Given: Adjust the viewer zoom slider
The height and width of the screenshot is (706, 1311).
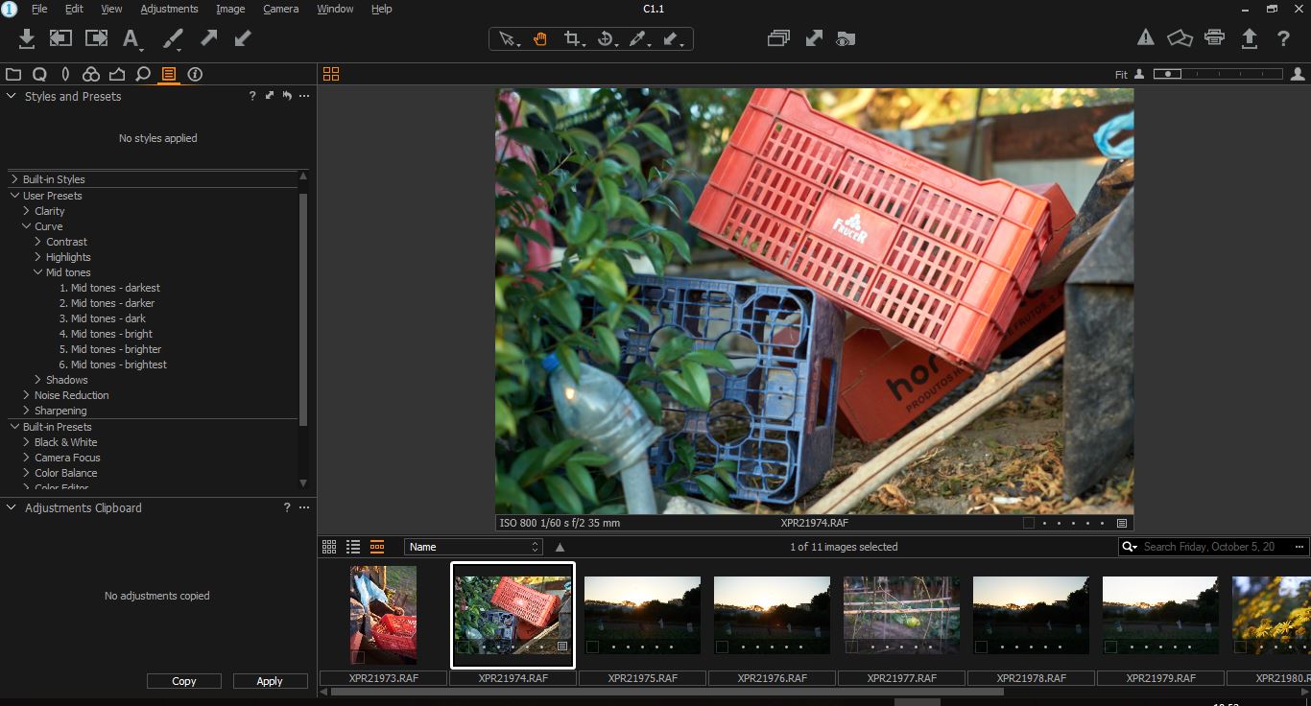Looking at the screenshot, I should tap(1168, 74).
